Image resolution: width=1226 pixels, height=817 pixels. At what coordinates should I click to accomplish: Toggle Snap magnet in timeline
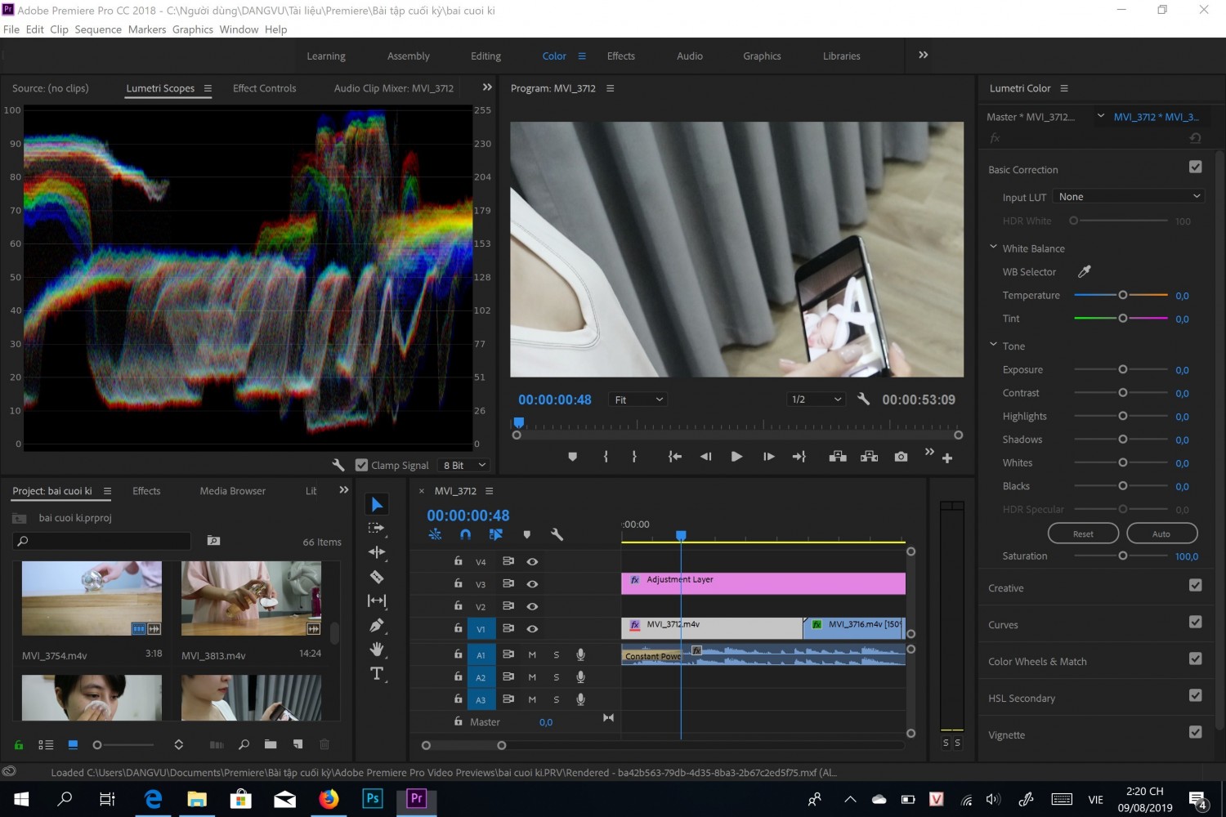465,534
